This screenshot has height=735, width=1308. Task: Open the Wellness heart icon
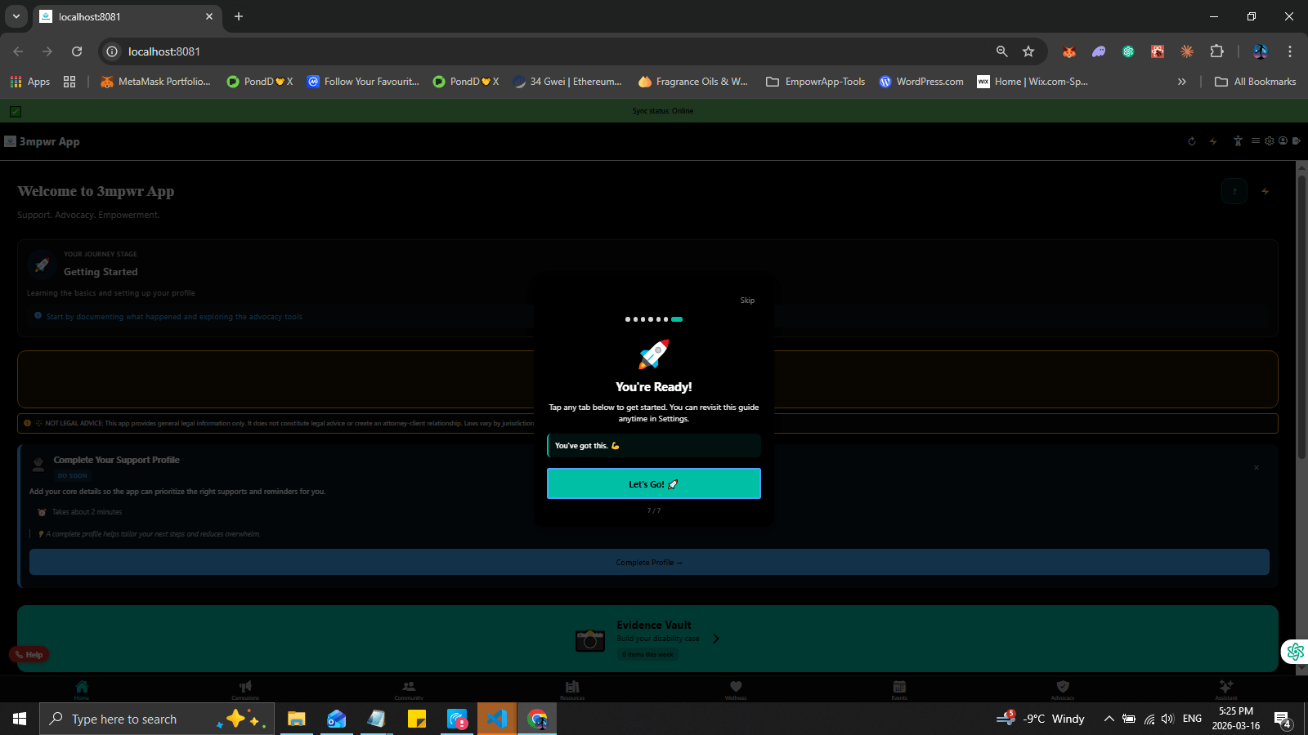[735, 688]
